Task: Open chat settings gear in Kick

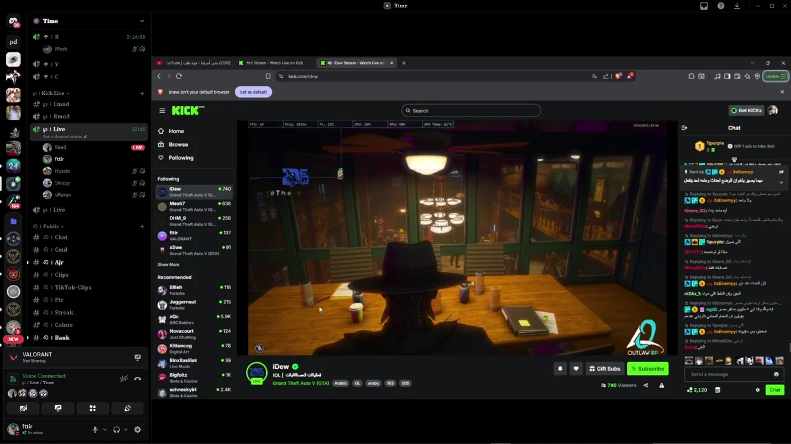Action: pyautogui.click(x=758, y=390)
